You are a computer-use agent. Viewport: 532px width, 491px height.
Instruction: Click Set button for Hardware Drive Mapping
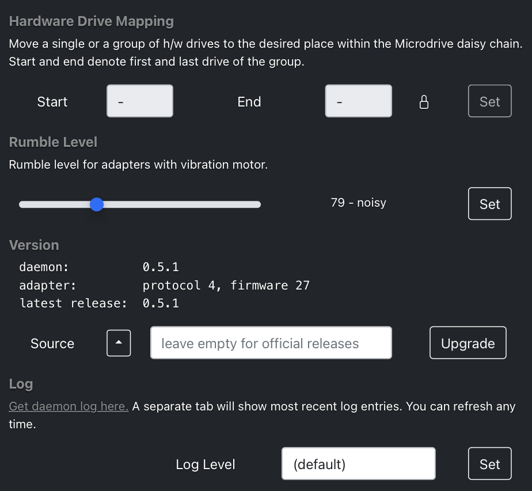(x=489, y=101)
